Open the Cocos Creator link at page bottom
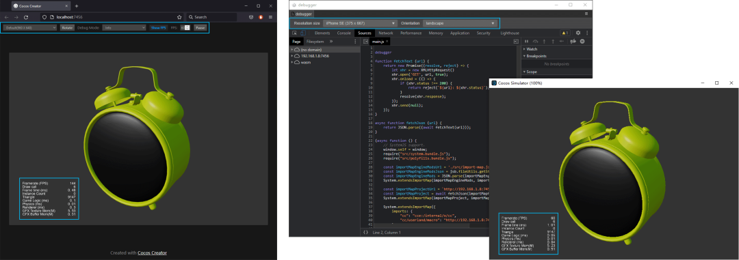Viewport: 739px width, 260px height. point(152,253)
